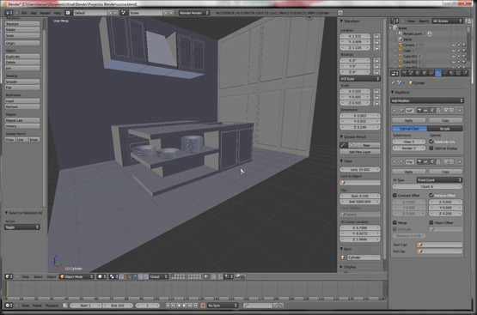Click the OpenGL render animation clapper icon
The width and height of the screenshot is (477, 315).
[243, 276]
